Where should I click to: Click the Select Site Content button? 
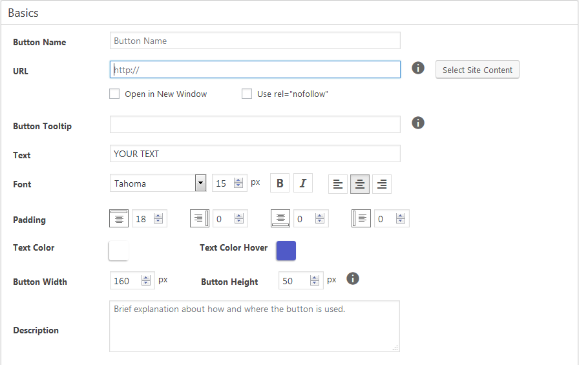478,70
